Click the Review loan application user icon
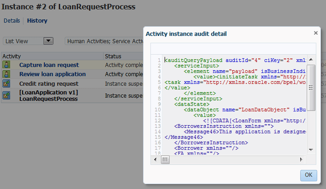 pyautogui.click(x=6, y=74)
